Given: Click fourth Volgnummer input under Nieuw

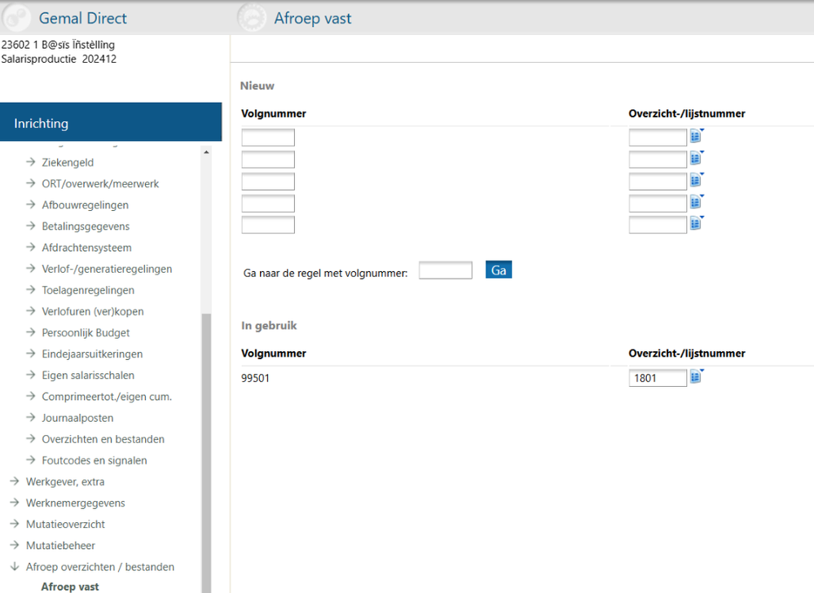Looking at the screenshot, I should (268, 203).
